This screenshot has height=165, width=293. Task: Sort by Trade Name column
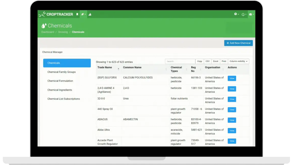click(x=108, y=69)
